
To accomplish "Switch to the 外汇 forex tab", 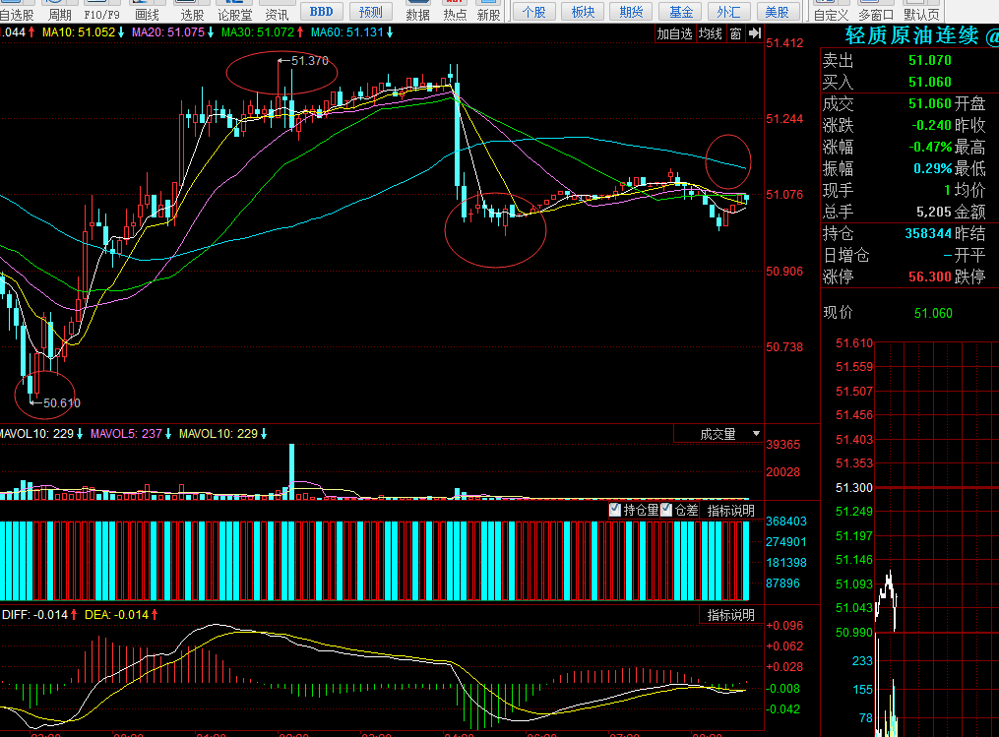I will coord(728,12).
